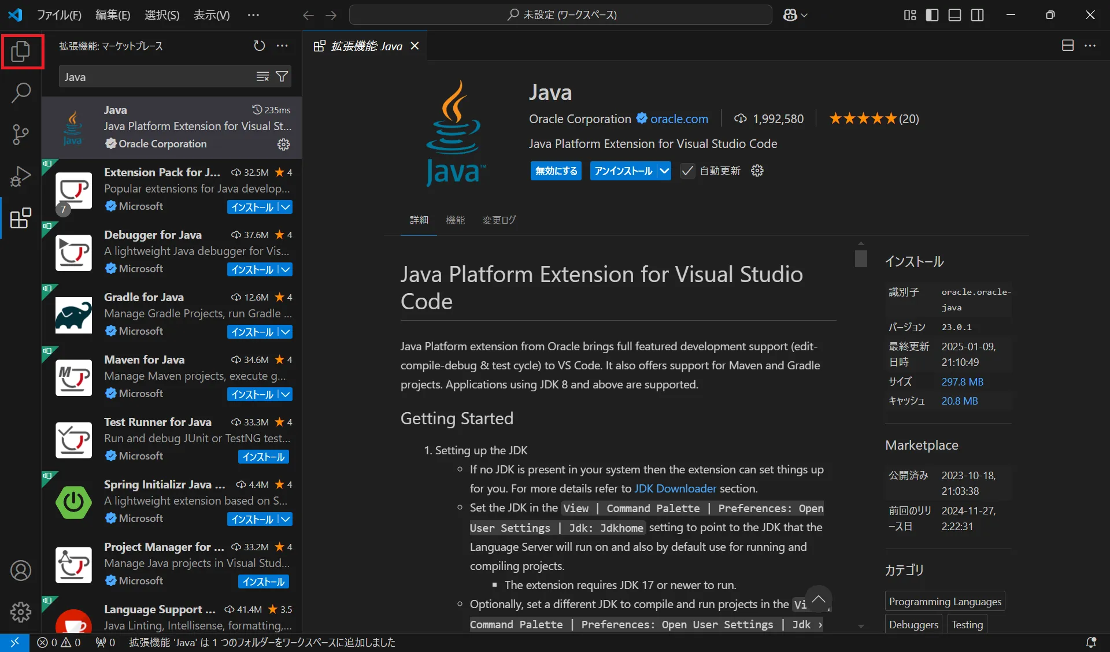Image resolution: width=1110 pixels, height=652 pixels.
Task: Follow the JDK Downloader link
Action: (675, 488)
